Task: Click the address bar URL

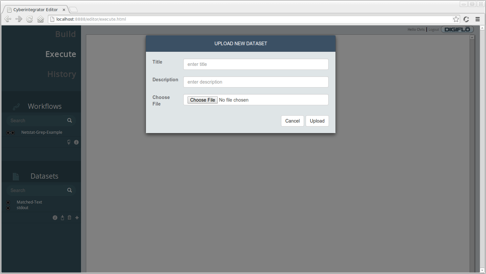Action: coord(91,19)
